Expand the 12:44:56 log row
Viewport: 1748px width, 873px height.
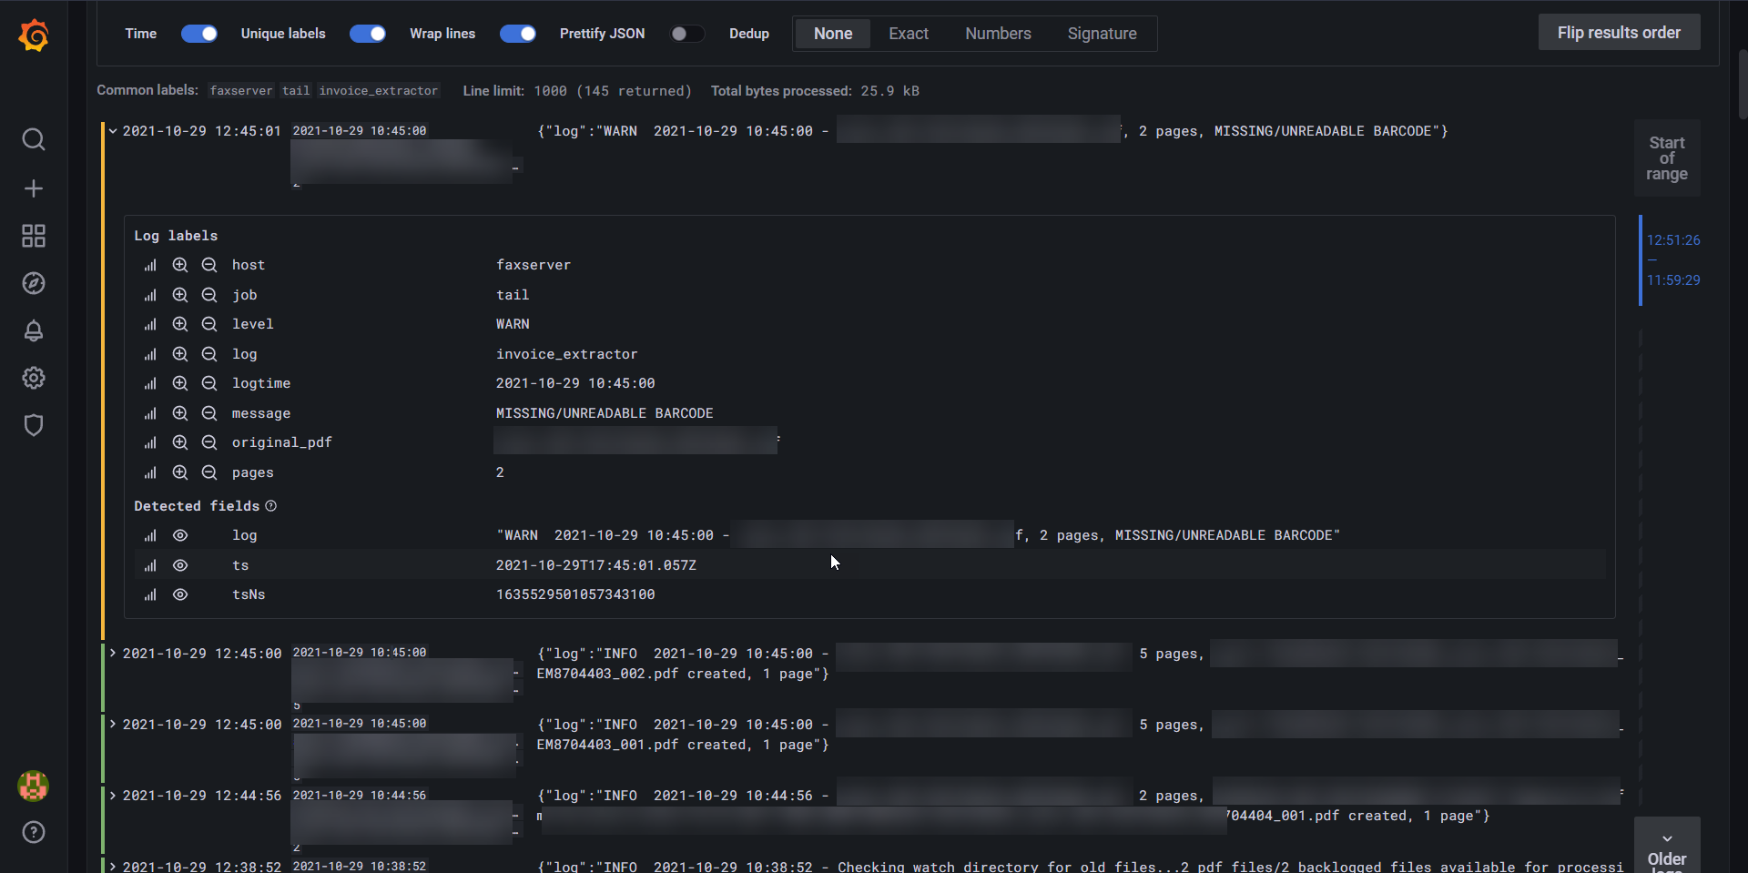pyautogui.click(x=113, y=796)
